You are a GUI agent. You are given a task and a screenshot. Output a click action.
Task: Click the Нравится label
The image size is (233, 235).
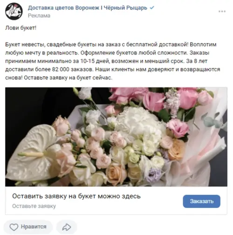coord(34,227)
